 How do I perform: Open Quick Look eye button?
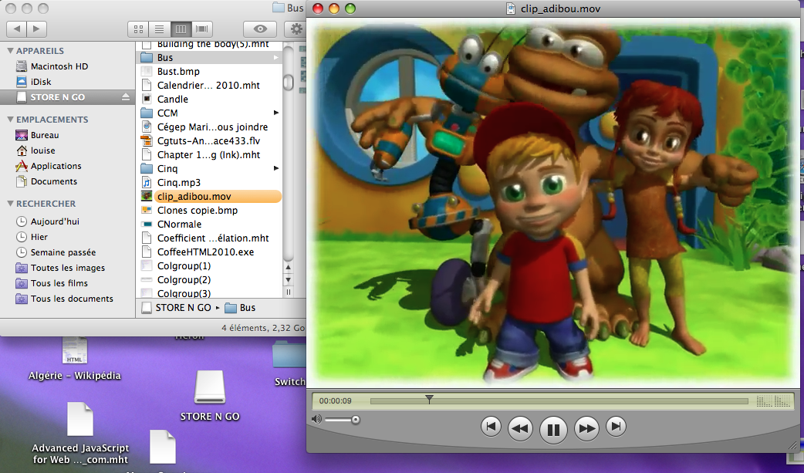(260, 29)
